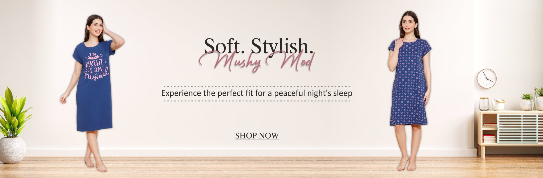Image resolution: width=543 pixels, height=178 pixels.
Task: Click the dotted line below the tagline
Action: point(257,101)
